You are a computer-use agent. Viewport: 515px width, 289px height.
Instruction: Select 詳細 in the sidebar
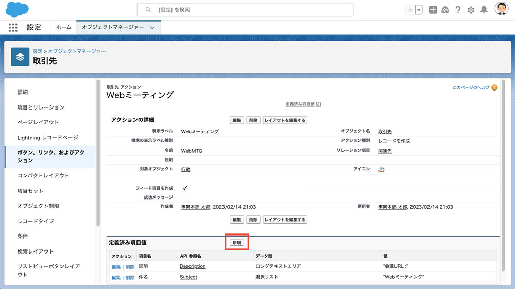coord(23,92)
